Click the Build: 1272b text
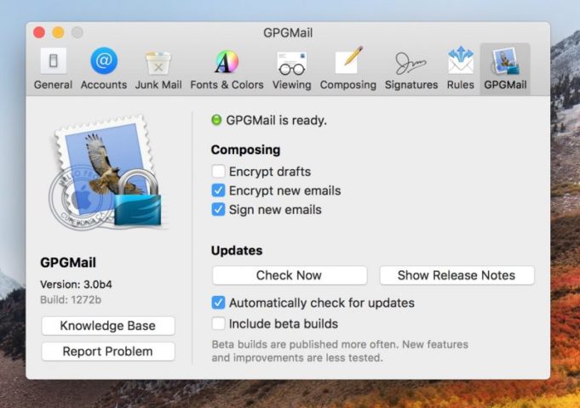 click(71, 299)
